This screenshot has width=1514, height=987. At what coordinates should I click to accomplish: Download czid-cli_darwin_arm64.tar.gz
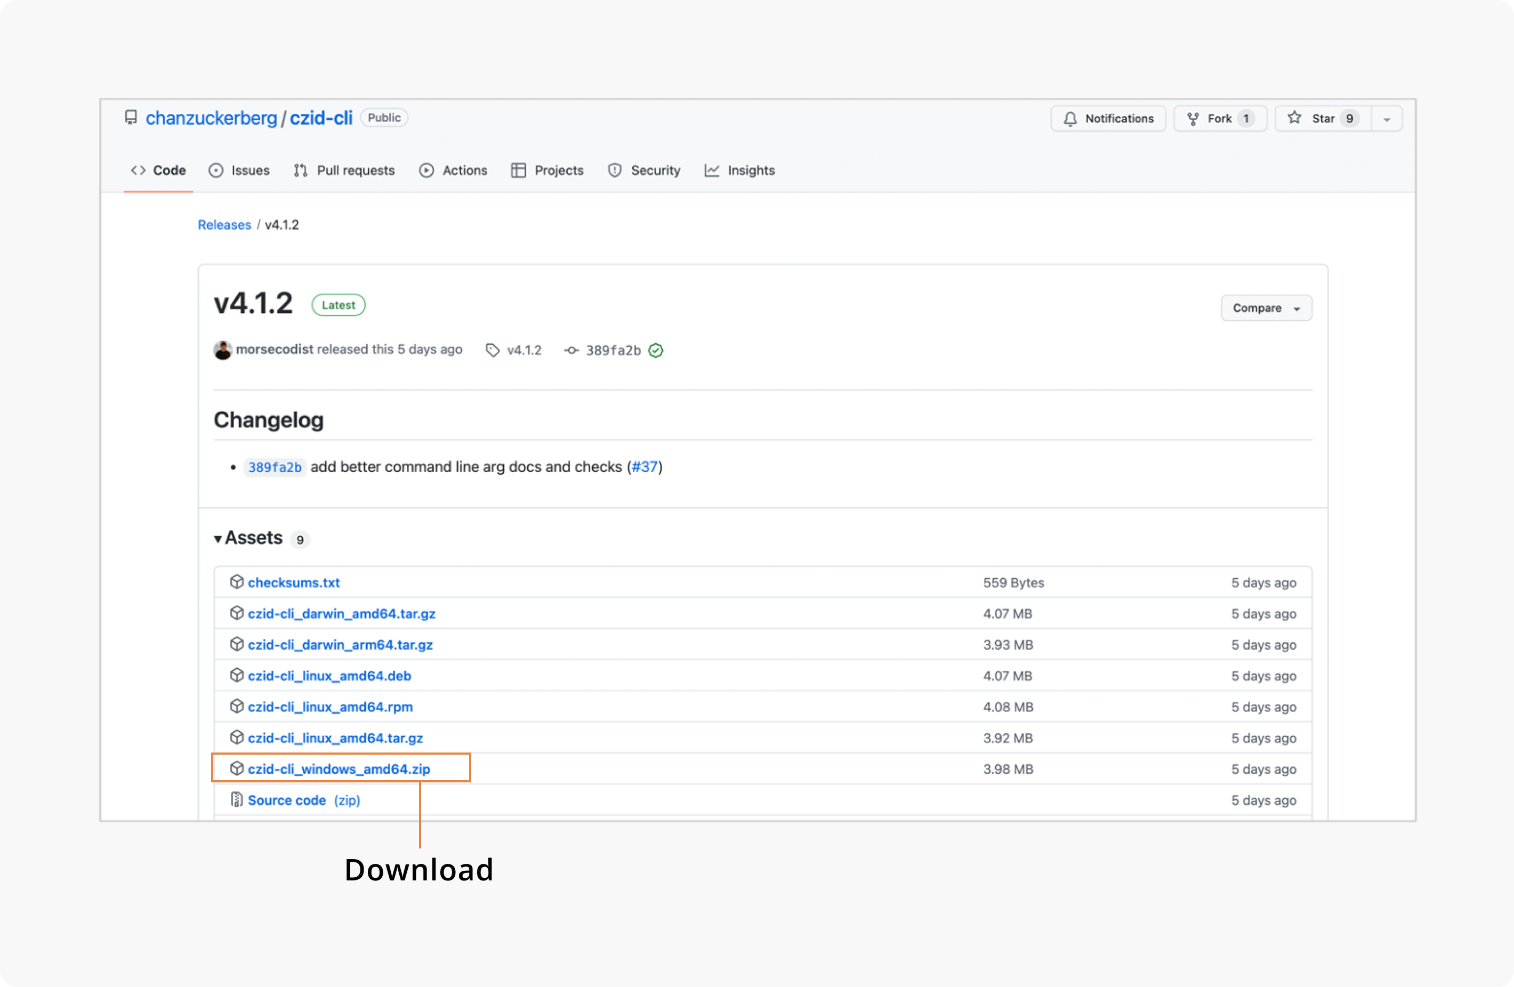(340, 645)
